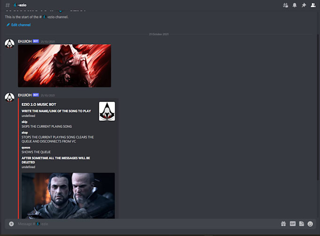Open the gift Nitro icon
The height and width of the screenshot is (236, 320).
283,224
